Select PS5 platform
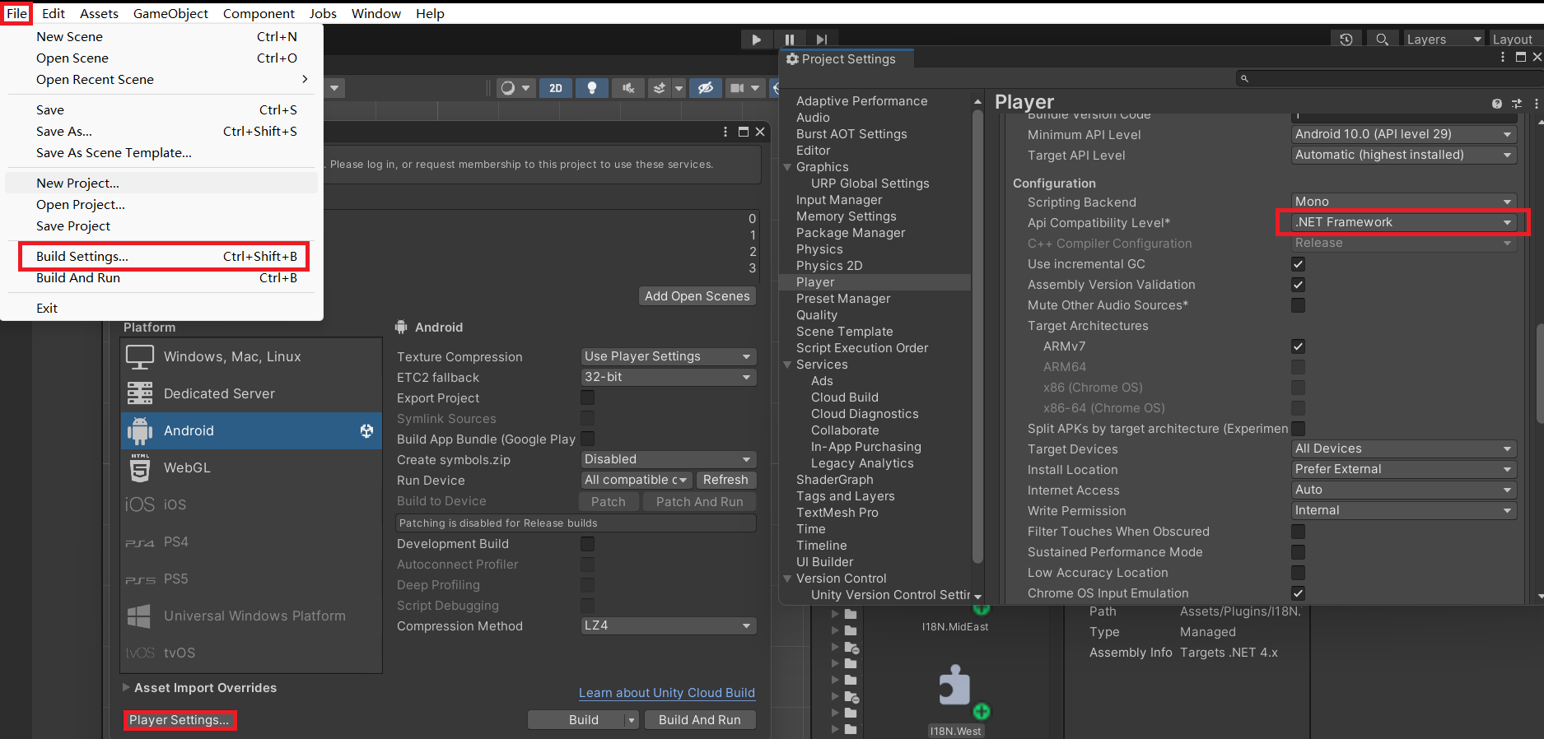Viewport: 1544px width, 739px height. click(x=251, y=579)
